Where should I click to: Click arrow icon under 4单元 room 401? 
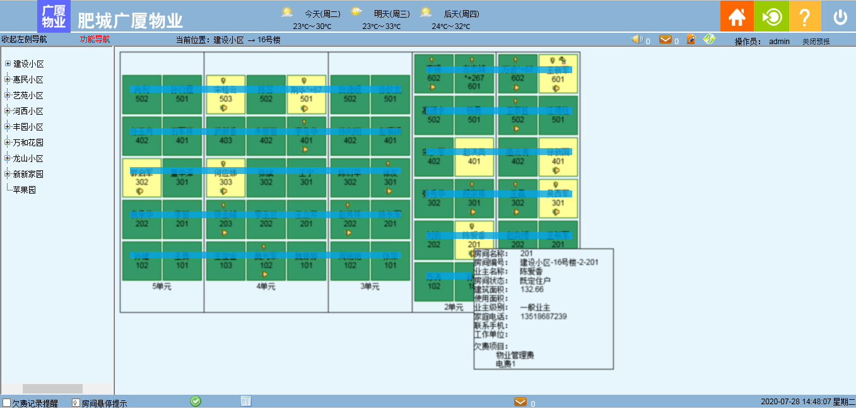(305, 150)
